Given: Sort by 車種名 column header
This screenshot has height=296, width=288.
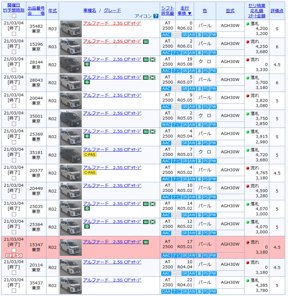Looking at the screenshot, I should point(90,11).
